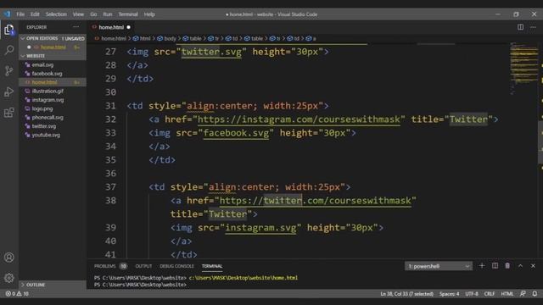The width and height of the screenshot is (543, 305).
Task: Change language mode via HTML entry
Action: 507,294
